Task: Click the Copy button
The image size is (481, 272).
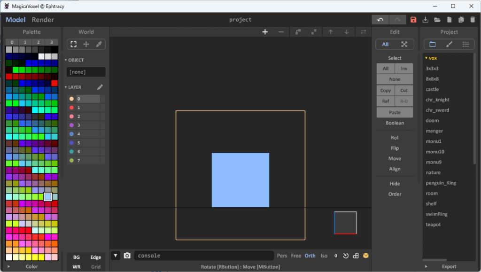Action: [386, 91]
